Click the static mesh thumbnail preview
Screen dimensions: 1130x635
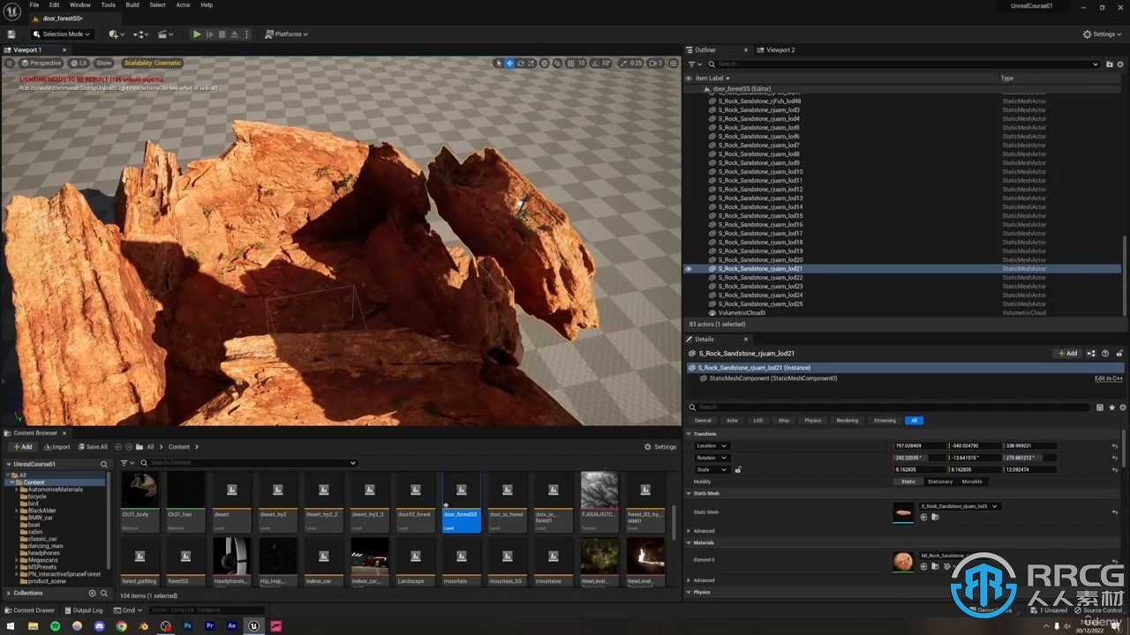pos(904,512)
